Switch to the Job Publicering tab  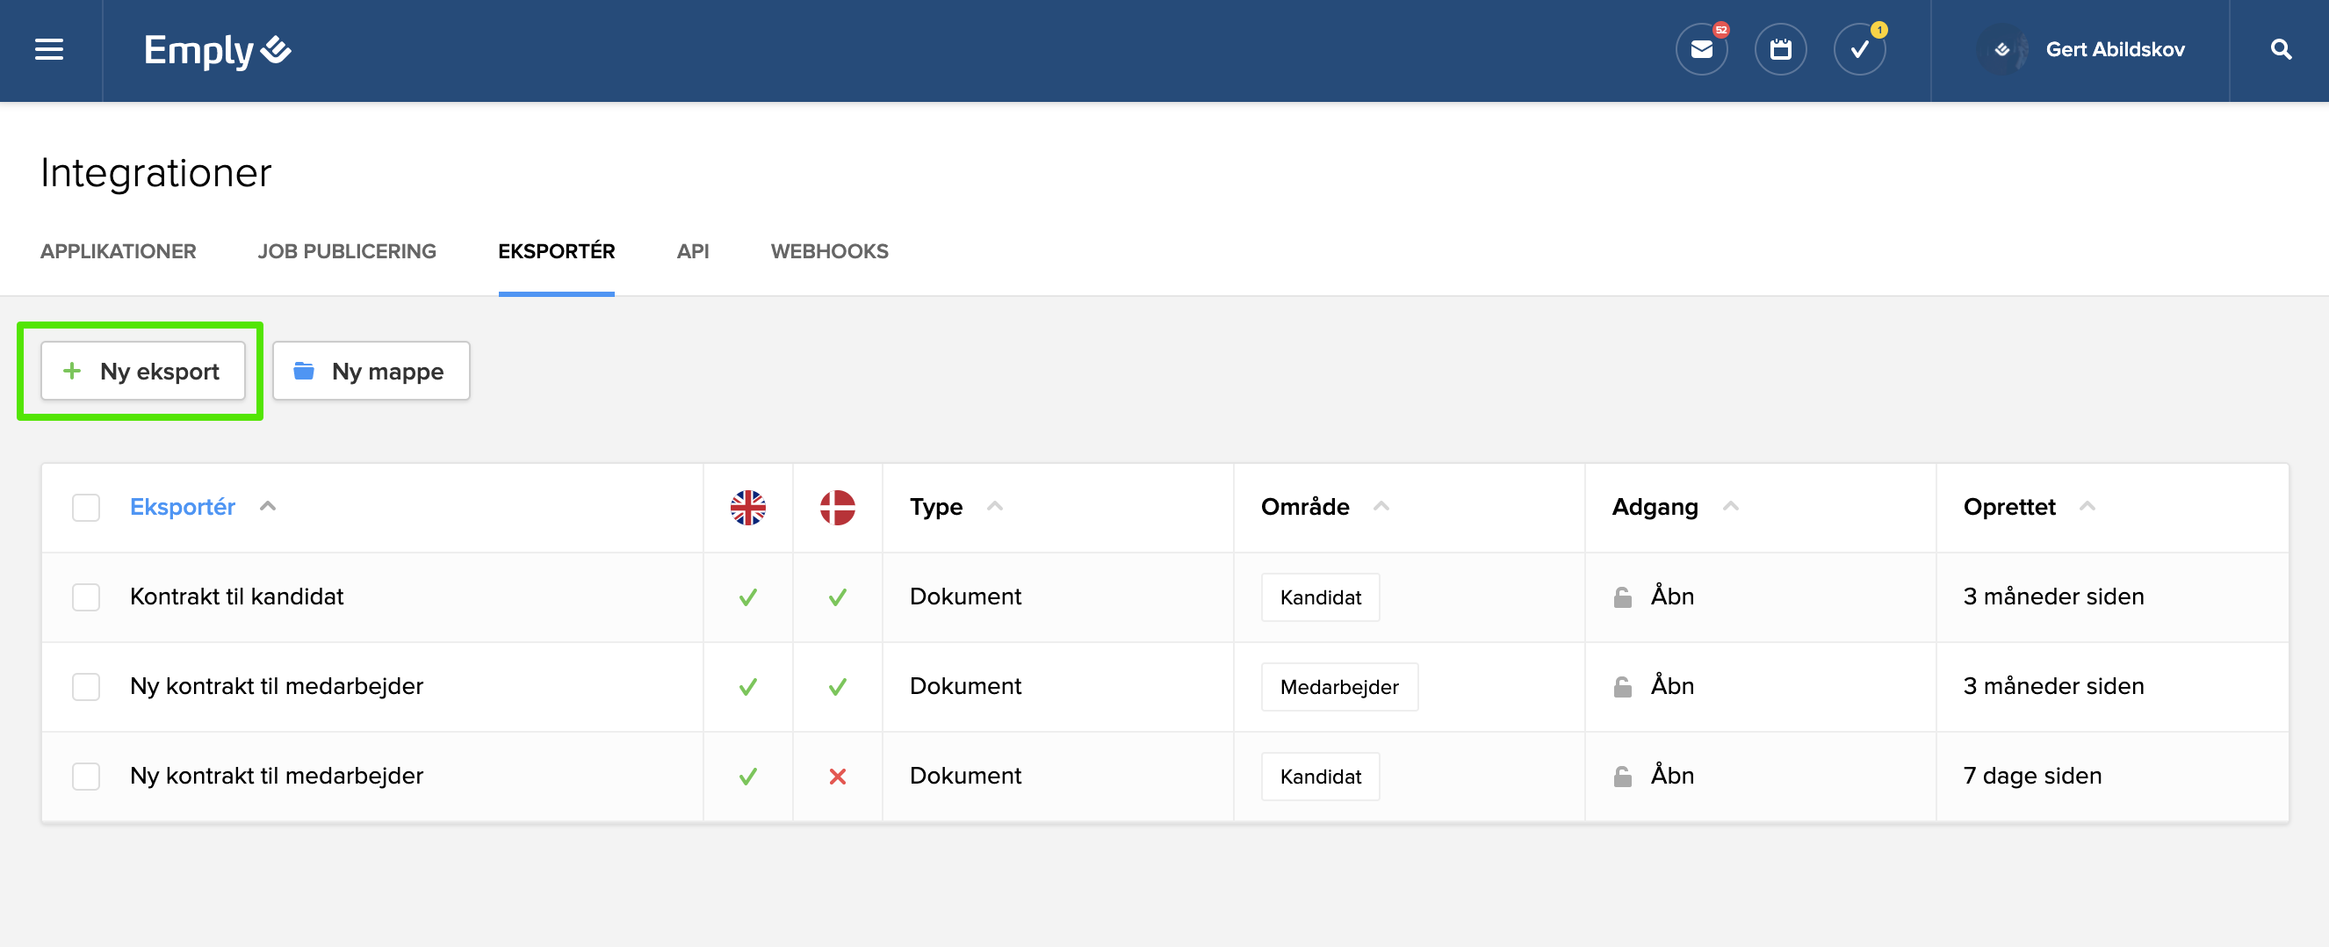click(x=346, y=251)
